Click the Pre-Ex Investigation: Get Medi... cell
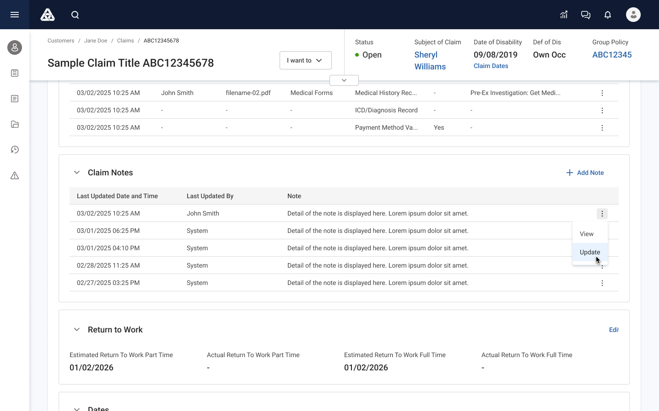Viewport: 659px width, 411px height. 515,93
